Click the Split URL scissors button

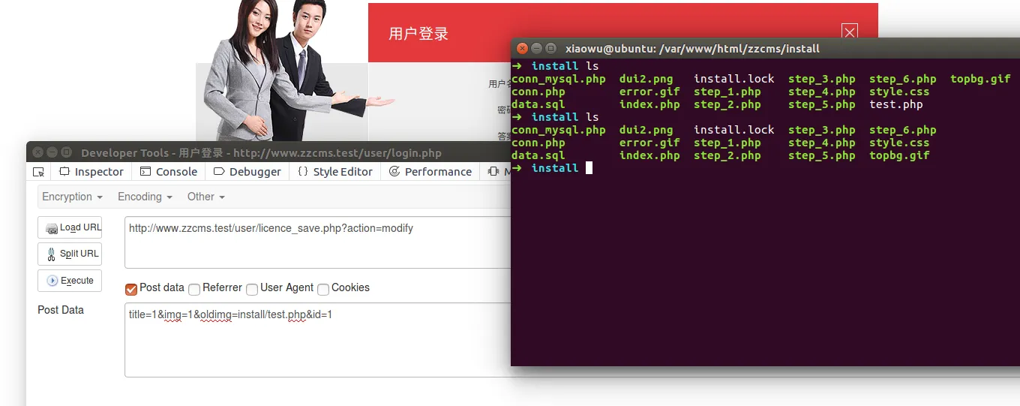tap(70, 254)
